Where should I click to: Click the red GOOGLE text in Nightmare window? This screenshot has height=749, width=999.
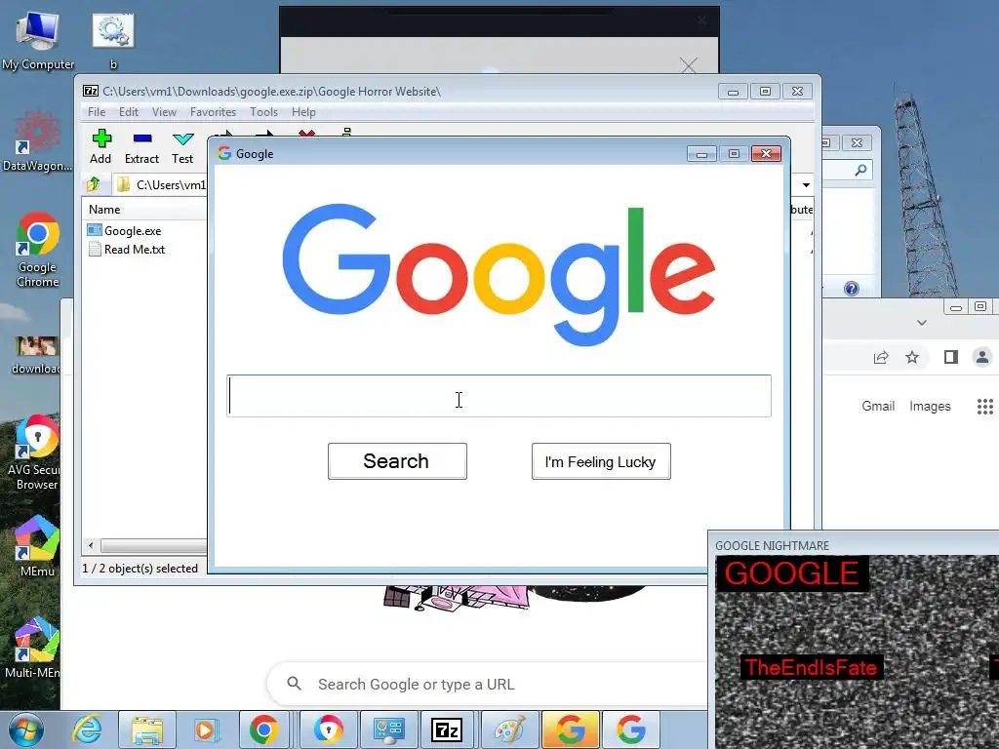point(792,573)
